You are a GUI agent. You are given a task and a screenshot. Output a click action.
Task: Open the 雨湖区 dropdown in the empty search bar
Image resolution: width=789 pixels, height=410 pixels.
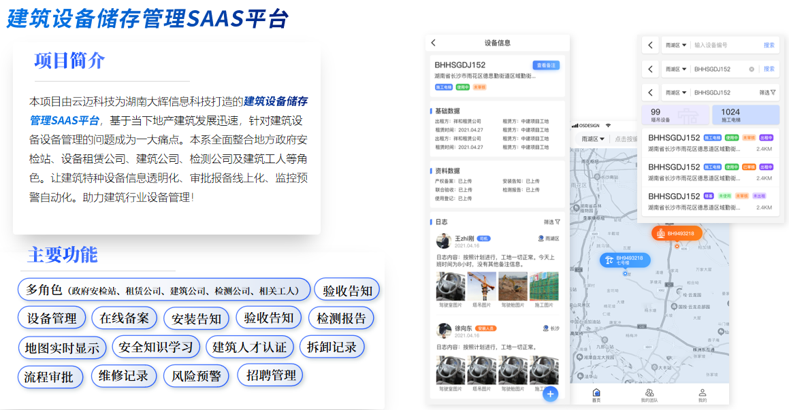click(676, 46)
